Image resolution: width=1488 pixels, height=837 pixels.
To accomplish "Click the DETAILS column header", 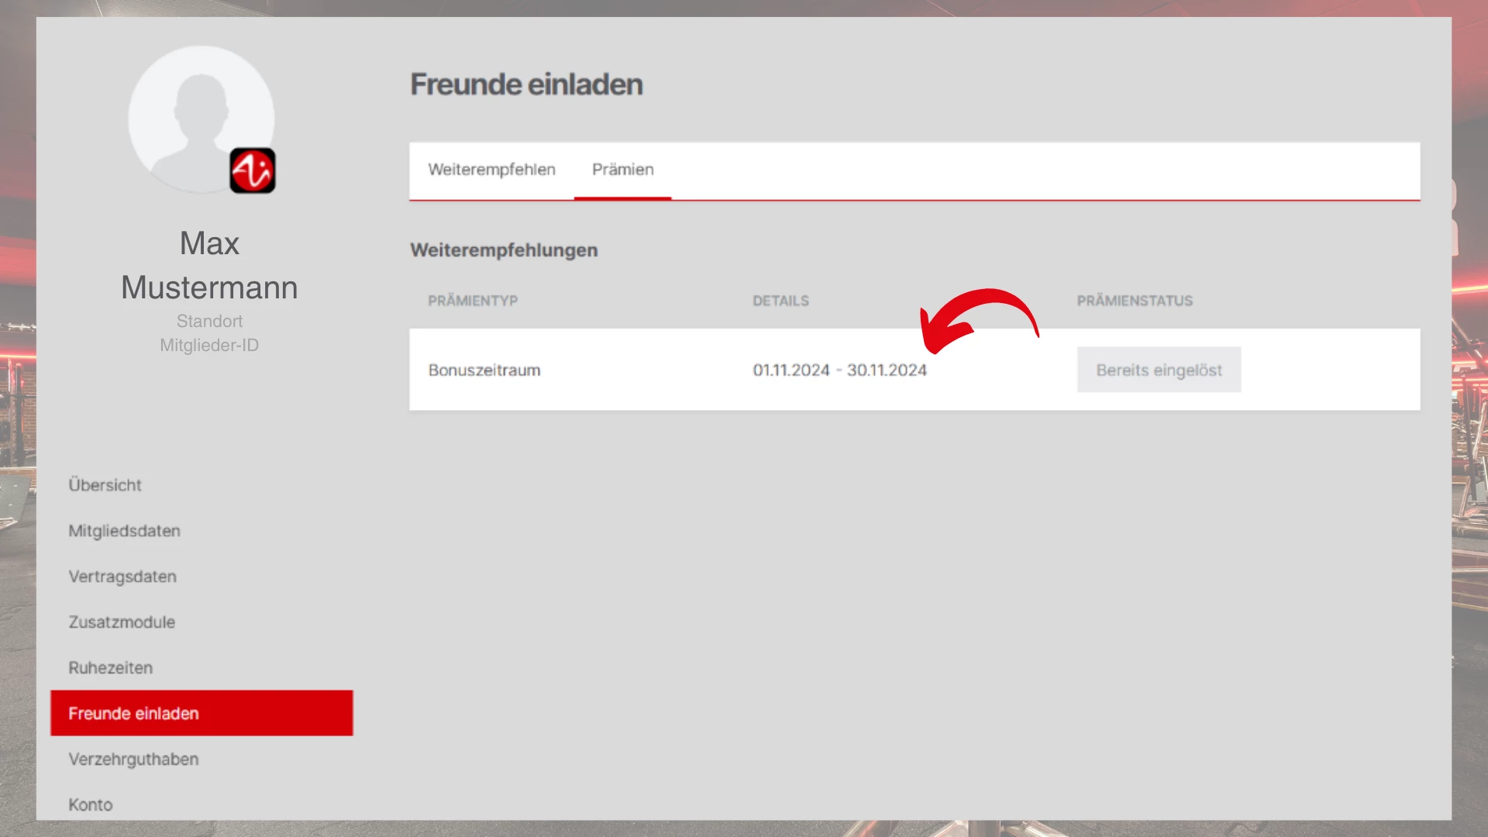I will [780, 301].
